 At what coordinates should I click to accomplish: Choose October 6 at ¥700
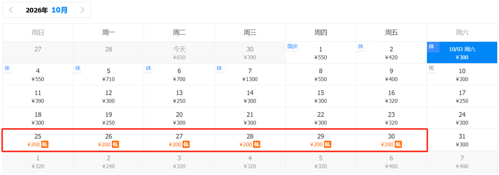[179, 75]
